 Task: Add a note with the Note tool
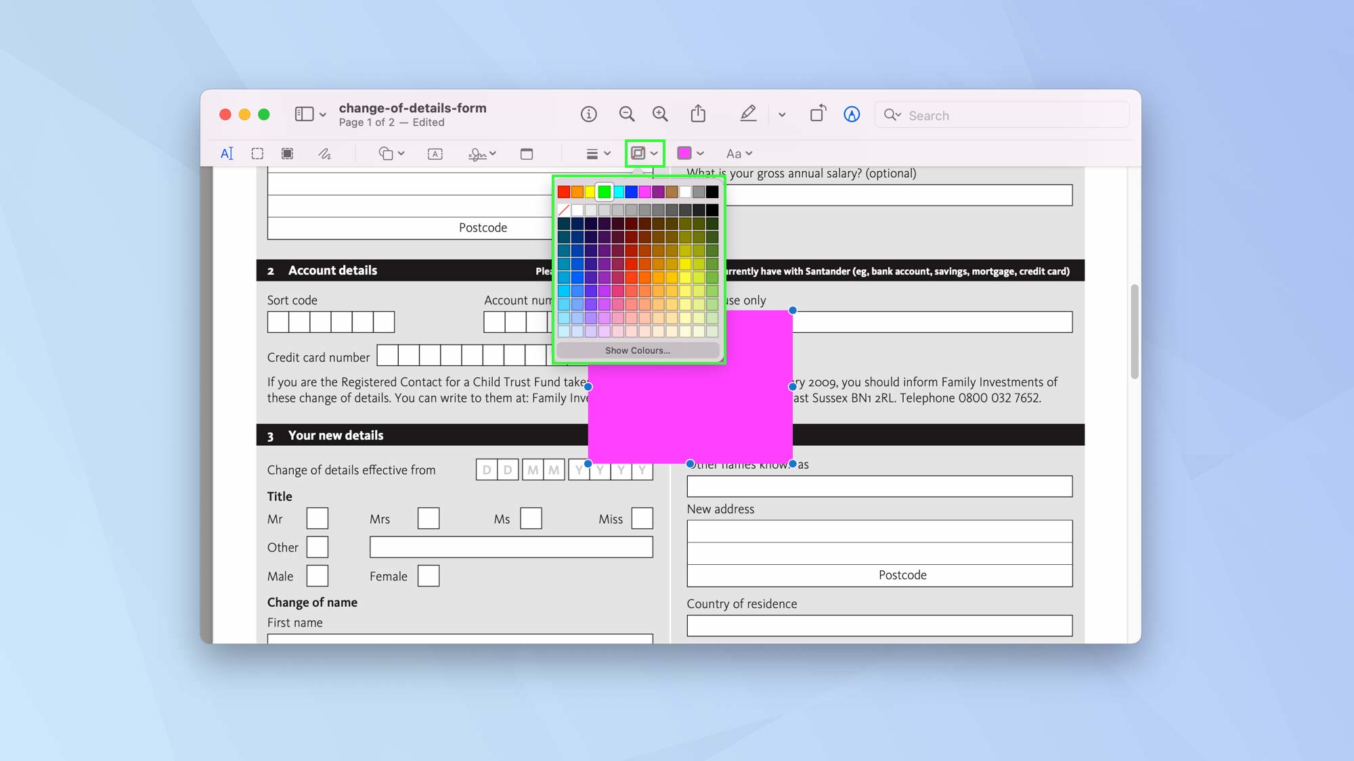click(x=526, y=154)
